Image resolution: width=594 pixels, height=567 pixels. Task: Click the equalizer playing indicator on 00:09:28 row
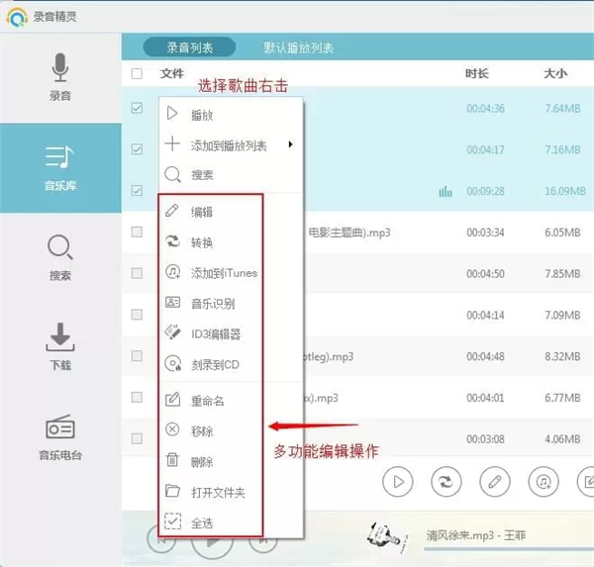point(445,192)
